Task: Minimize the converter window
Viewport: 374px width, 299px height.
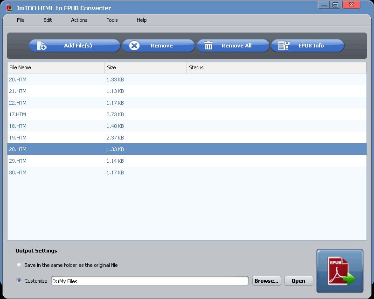Action: click(324, 5)
